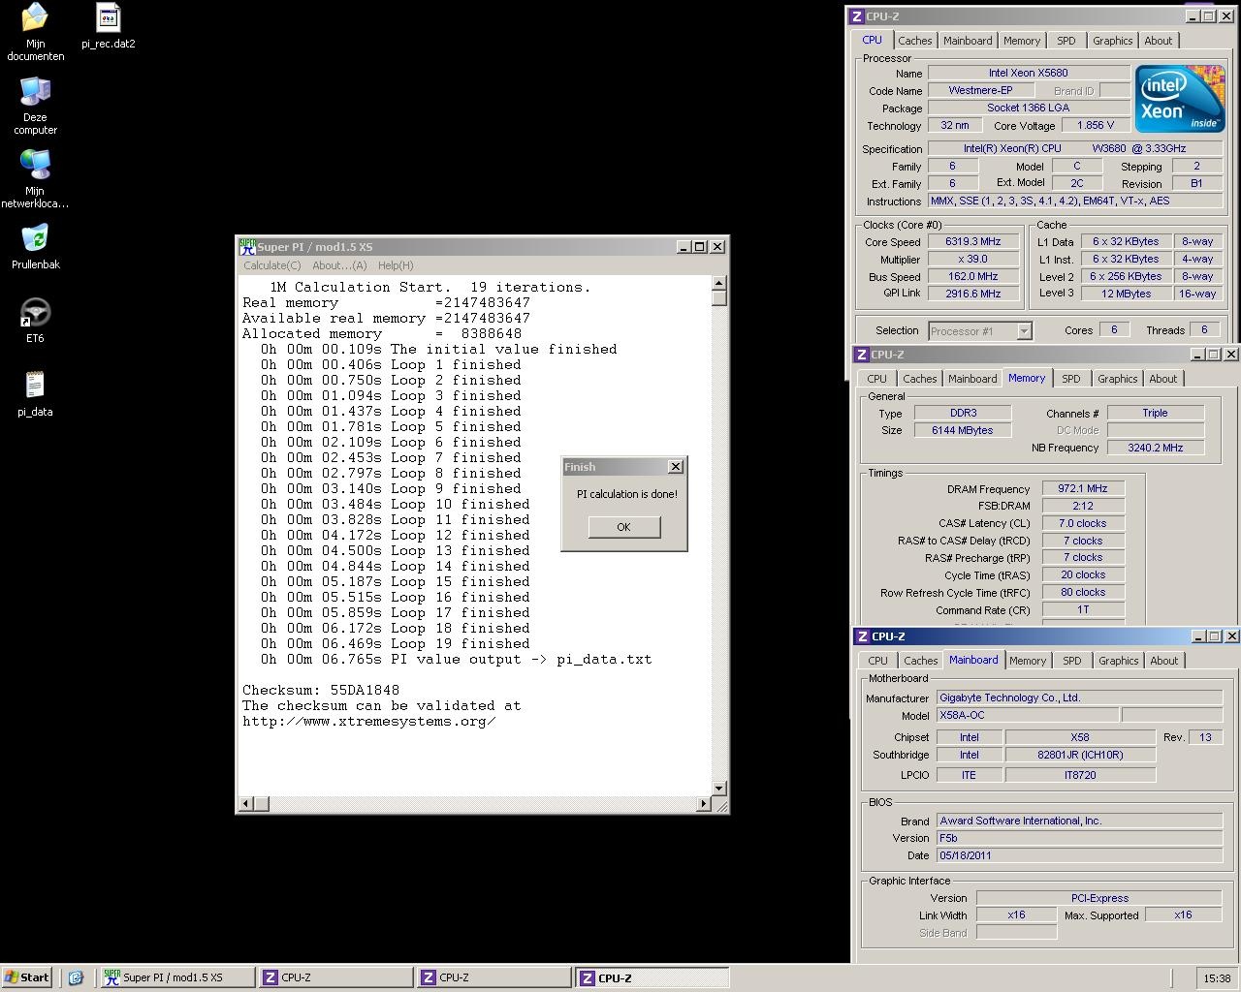
Task: Click the Windows Start button
Action: (27, 977)
